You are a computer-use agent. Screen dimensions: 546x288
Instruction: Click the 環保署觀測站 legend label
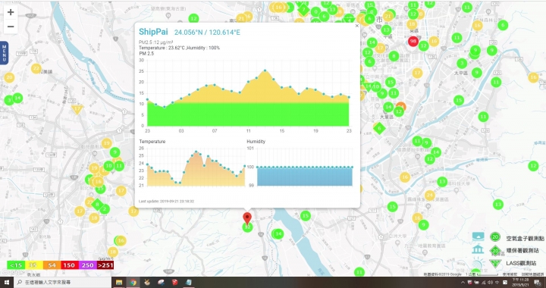[x=522, y=250]
